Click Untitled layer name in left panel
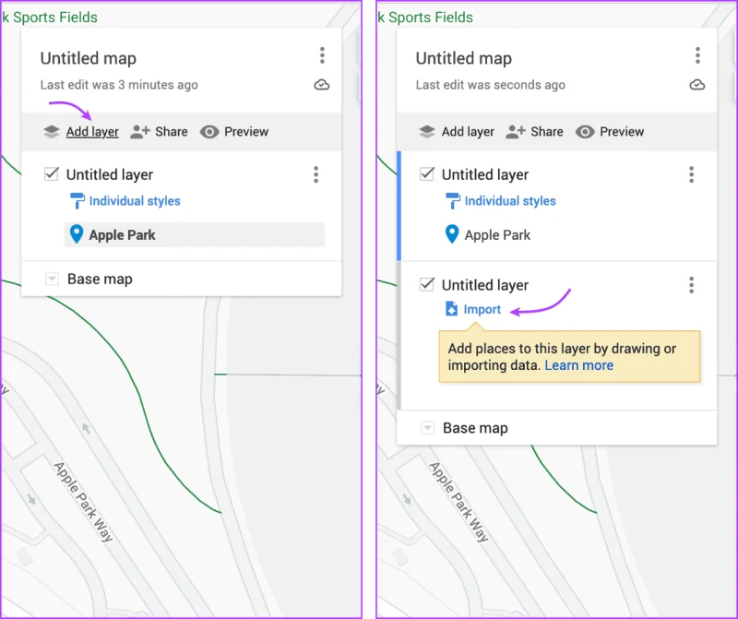The image size is (738, 619). 109,174
